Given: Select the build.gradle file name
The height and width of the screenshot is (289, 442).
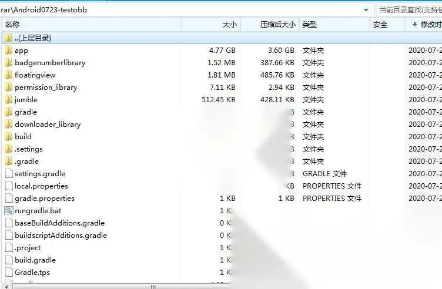Looking at the screenshot, I should [x=35, y=260].
